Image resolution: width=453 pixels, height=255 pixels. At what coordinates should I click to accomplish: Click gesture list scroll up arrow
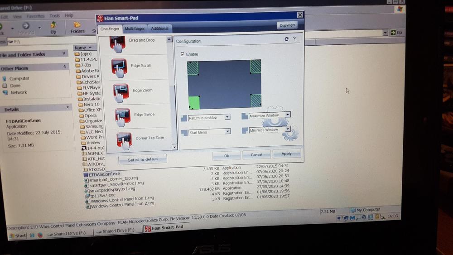[169, 38]
